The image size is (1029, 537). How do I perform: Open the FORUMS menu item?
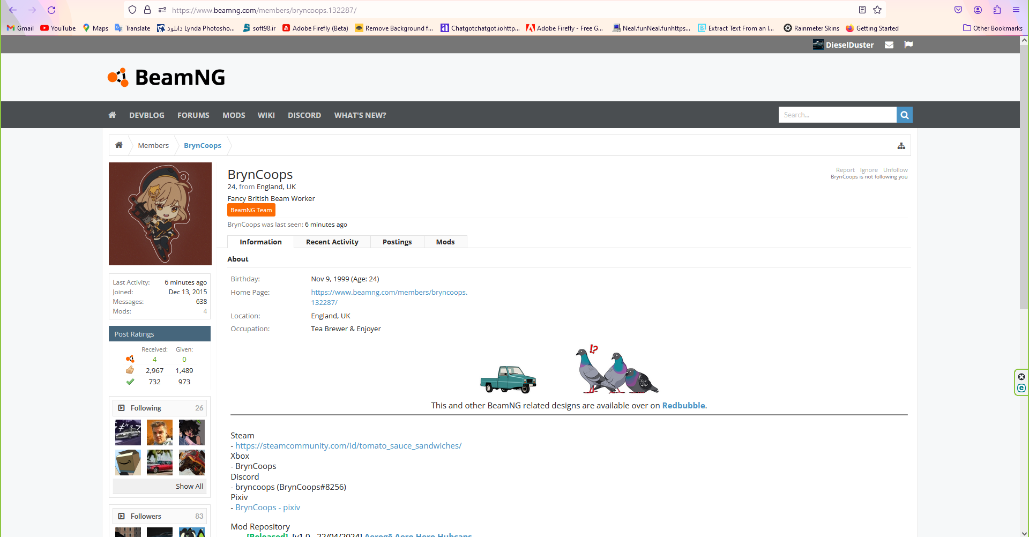(x=193, y=115)
